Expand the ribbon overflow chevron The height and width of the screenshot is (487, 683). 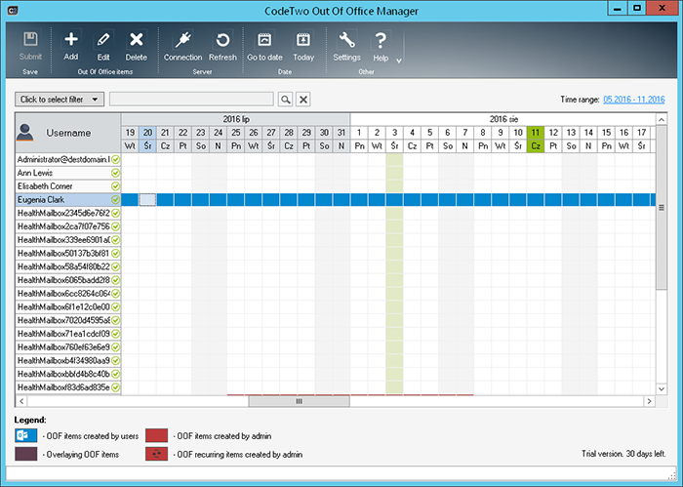(398, 61)
